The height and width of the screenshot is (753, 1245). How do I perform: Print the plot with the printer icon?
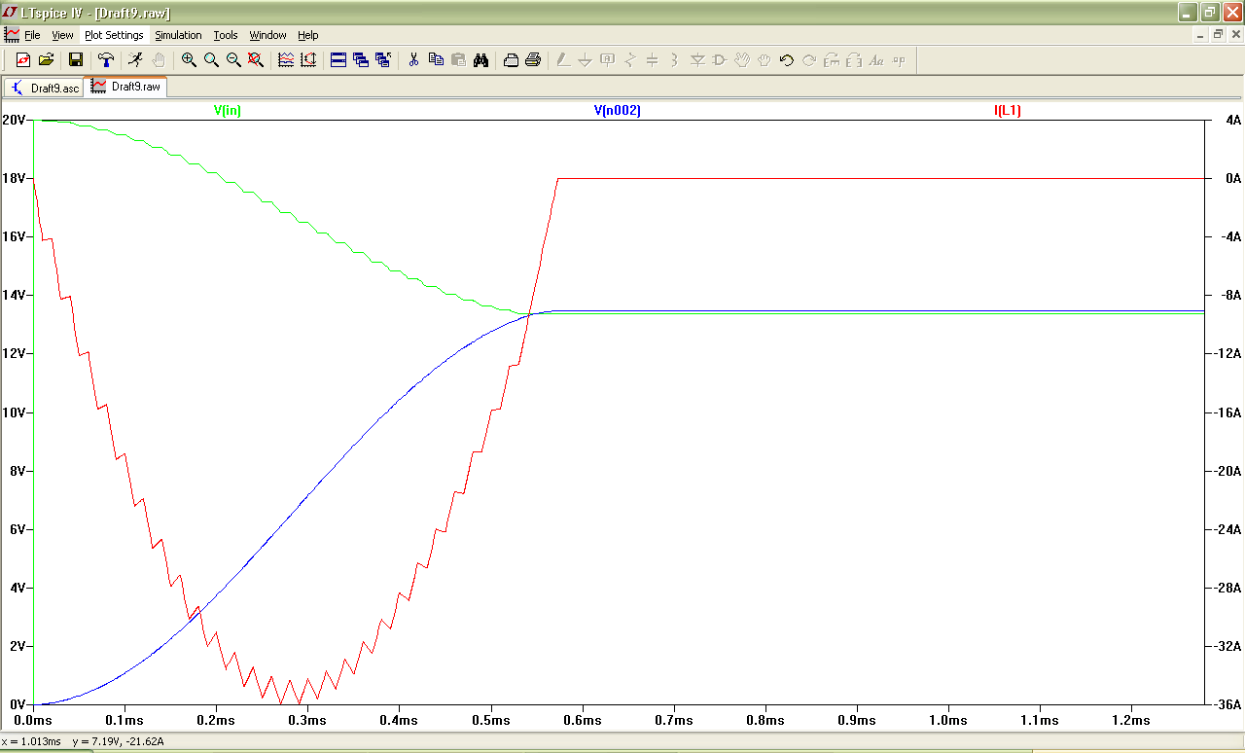coord(533,60)
